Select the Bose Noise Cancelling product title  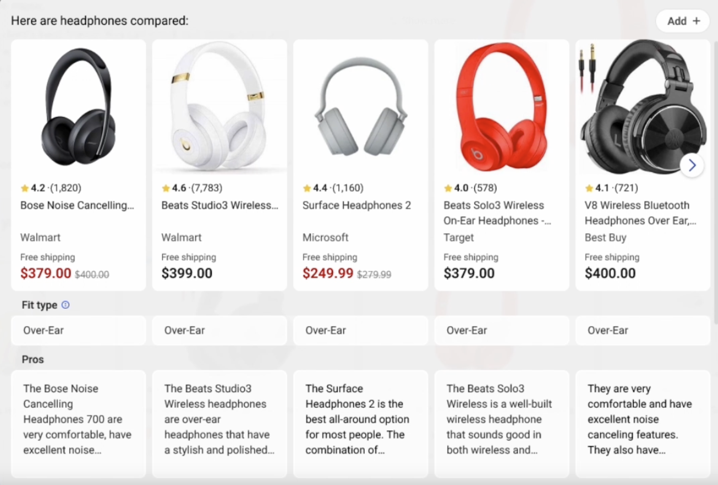click(77, 205)
